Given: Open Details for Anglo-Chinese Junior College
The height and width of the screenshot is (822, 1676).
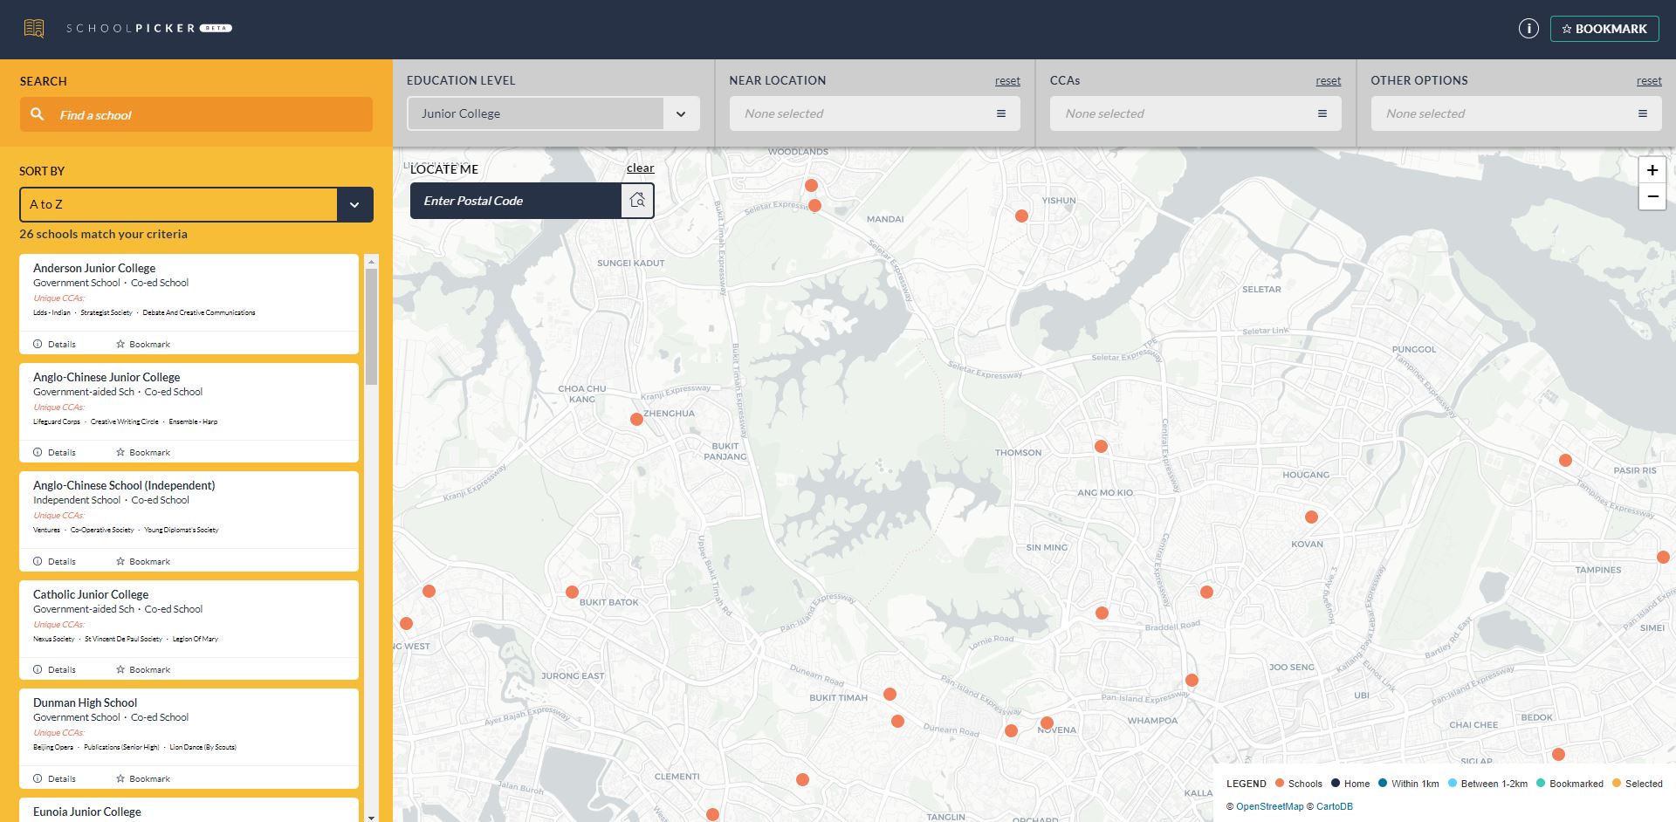Looking at the screenshot, I should (x=54, y=452).
